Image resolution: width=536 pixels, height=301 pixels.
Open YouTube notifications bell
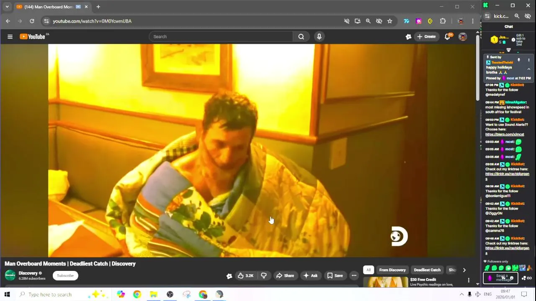(x=447, y=37)
